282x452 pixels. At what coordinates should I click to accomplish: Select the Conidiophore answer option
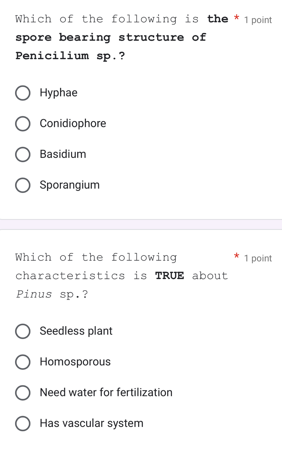pos(23,123)
